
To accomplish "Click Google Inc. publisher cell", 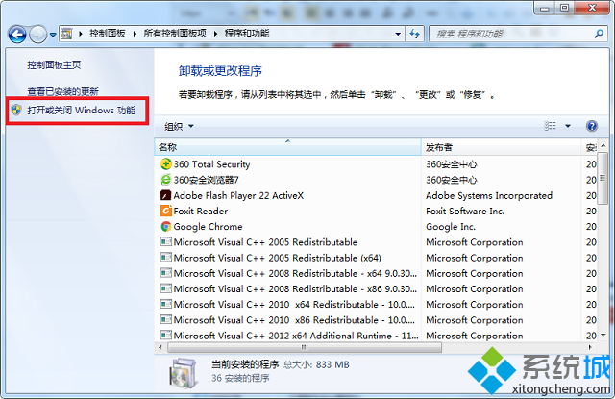I will [x=451, y=227].
